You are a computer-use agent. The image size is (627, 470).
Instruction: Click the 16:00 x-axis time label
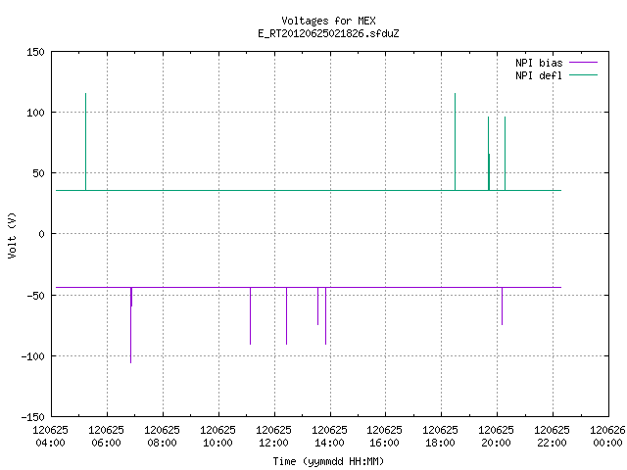384,443
